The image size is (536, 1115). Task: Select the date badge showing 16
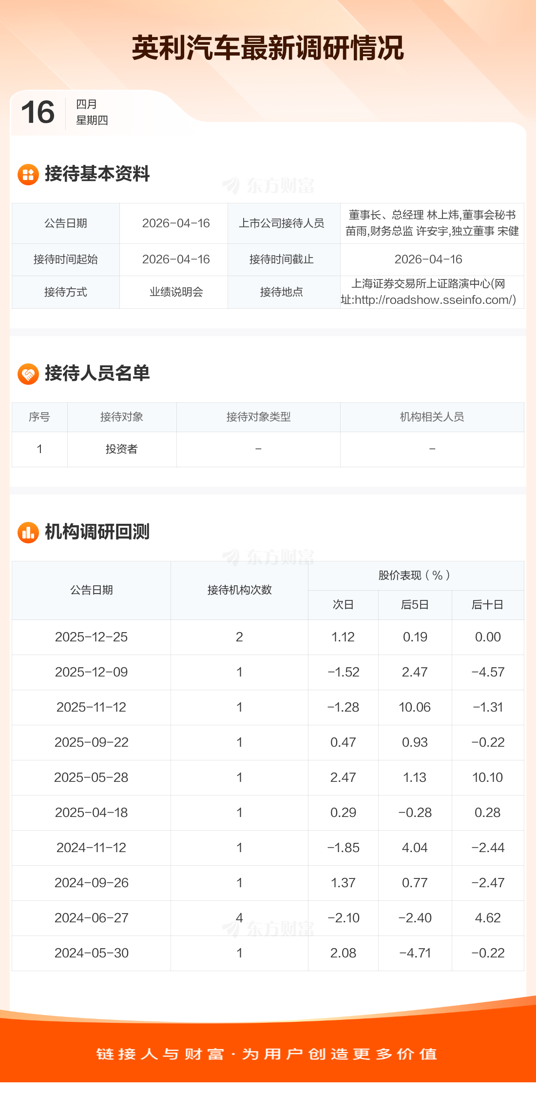click(x=38, y=112)
